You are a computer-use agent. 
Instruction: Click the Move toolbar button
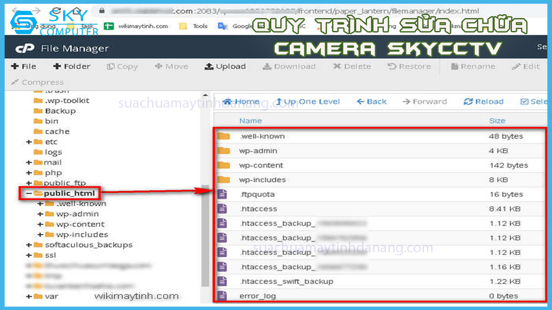tap(171, 66)
